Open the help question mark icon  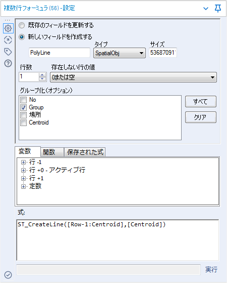(x=8, y=63)
